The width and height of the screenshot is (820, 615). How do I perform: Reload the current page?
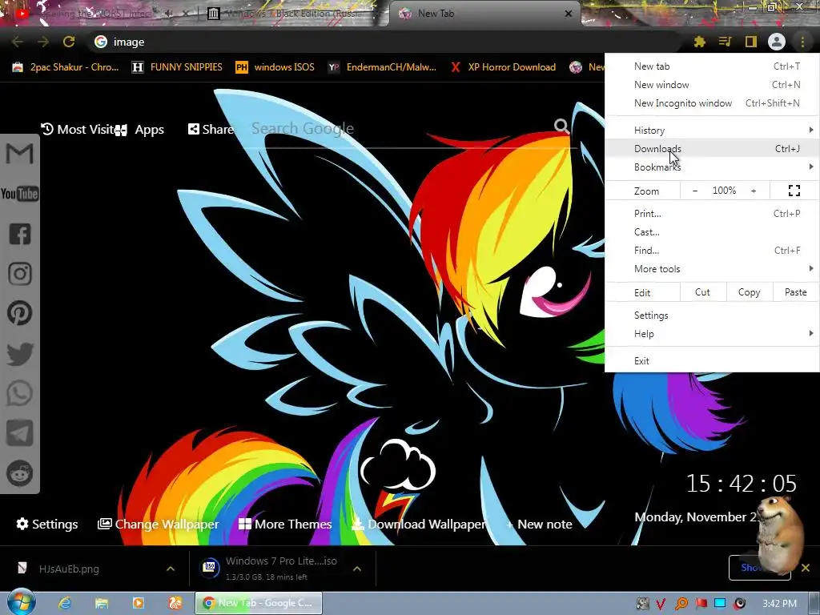(69, 42)
